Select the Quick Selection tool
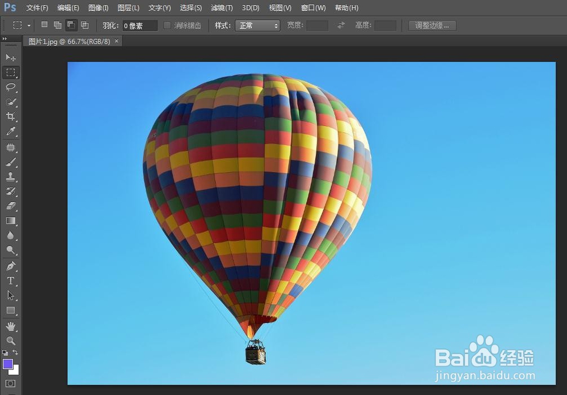Screen dimensions: 567x395 click(x=11, y=102)
